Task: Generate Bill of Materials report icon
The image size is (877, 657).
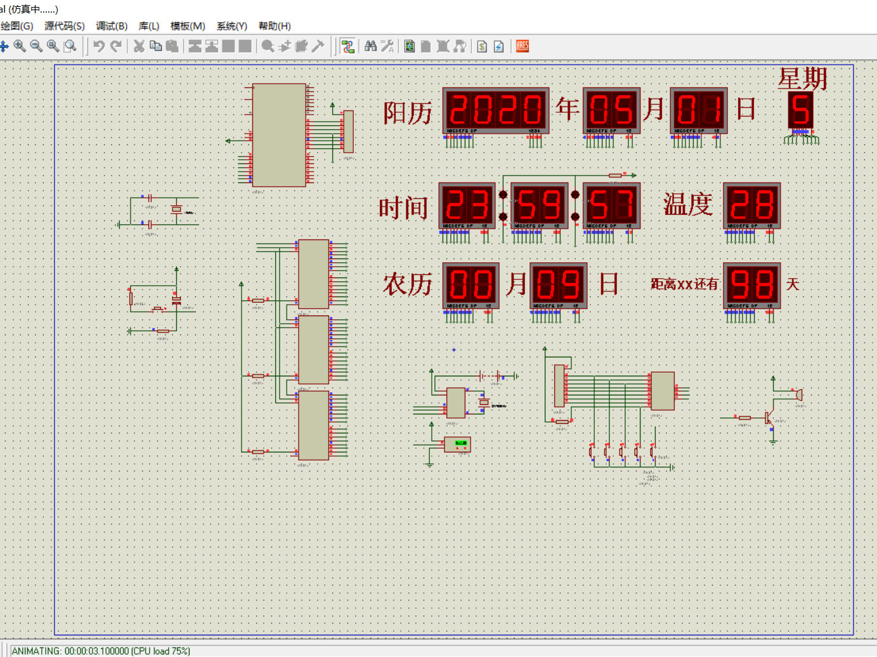Action: tap(483, 46)
